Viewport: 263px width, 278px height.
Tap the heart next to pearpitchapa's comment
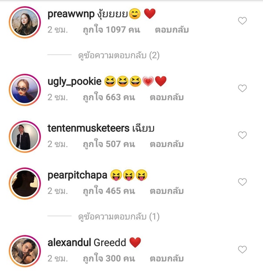242,182
